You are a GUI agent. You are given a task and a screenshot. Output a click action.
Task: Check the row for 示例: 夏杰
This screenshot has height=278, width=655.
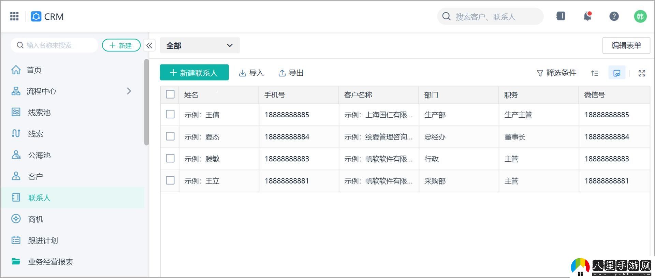(x=170, y=136)
